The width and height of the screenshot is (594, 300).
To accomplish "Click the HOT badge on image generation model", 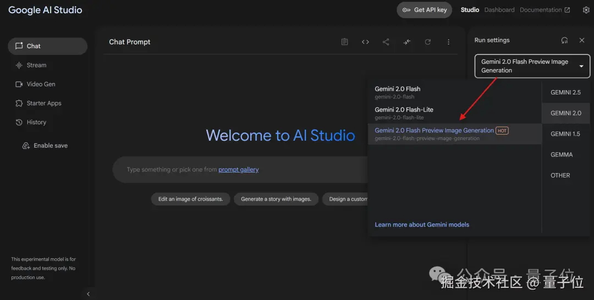I will [502, 131].
